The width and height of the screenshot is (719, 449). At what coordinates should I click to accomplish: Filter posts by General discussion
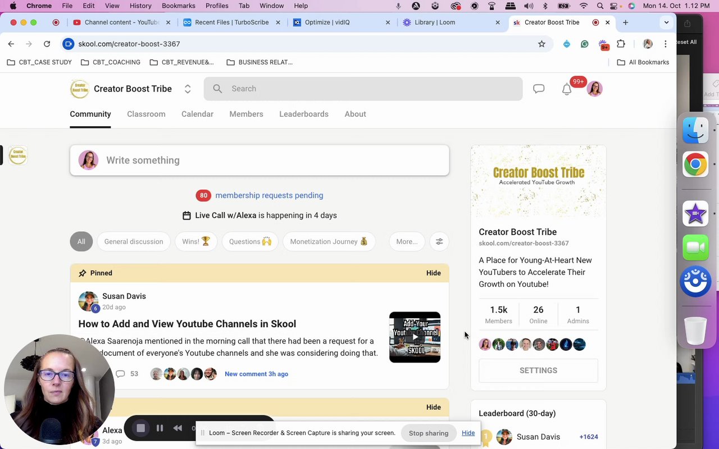click(x=134, y=241)
